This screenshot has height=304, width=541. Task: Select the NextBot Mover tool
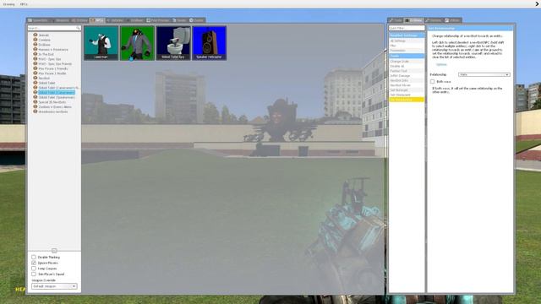pyautogui.click(x=407, y=85)
